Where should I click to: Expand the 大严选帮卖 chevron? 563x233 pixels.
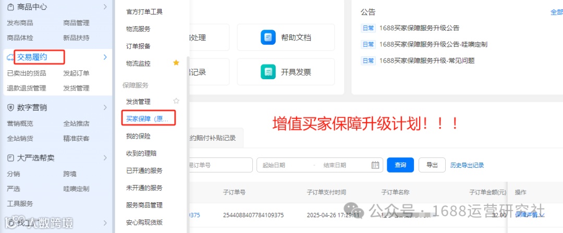105,157
